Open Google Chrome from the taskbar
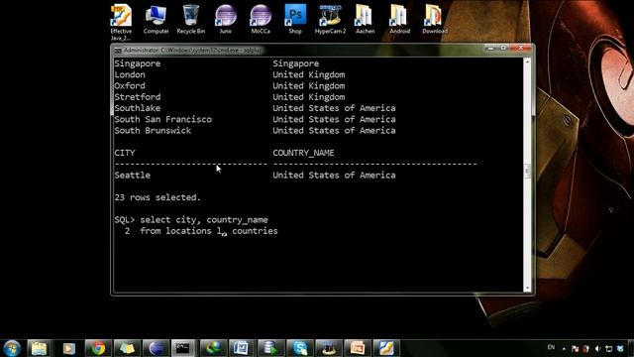Viewport: 634px width, 357px height. (97, 348)
